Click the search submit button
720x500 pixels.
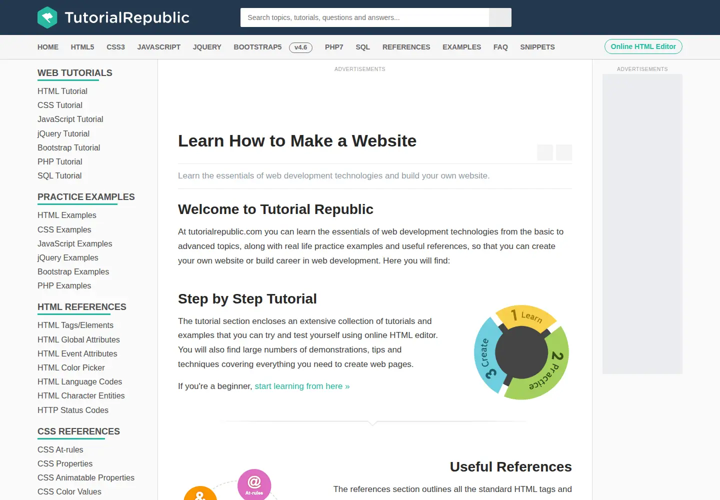point(500,17)
